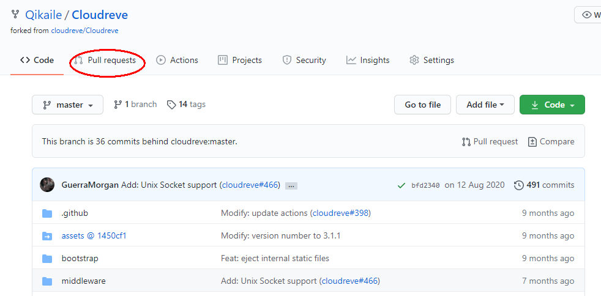Click the bootstrap folder icon

pos(47,259)
